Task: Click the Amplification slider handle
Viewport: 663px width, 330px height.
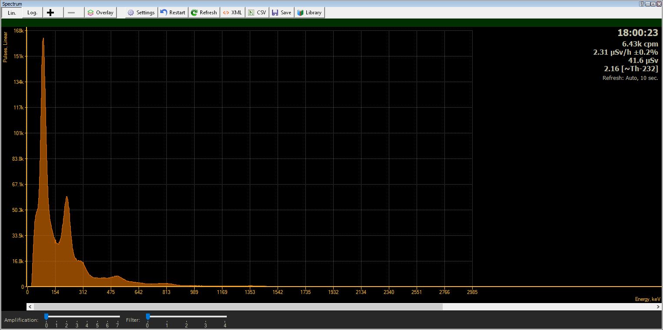Action: pyautogui.click(x=46, y=317)
